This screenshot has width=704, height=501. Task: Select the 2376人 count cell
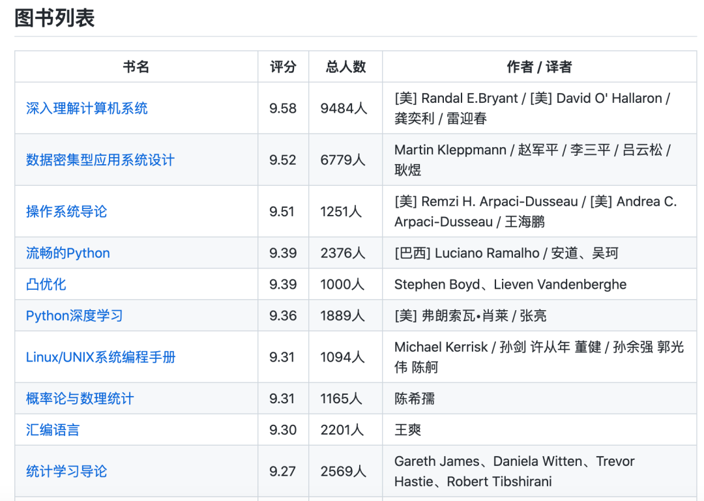tap(345, 253)
